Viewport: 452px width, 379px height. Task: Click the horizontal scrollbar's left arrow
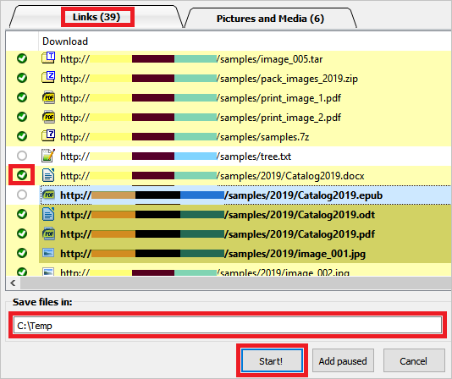13,283
